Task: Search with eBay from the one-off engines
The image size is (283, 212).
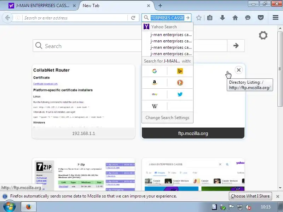Action: pyautogui.click(x=155, y=94)
